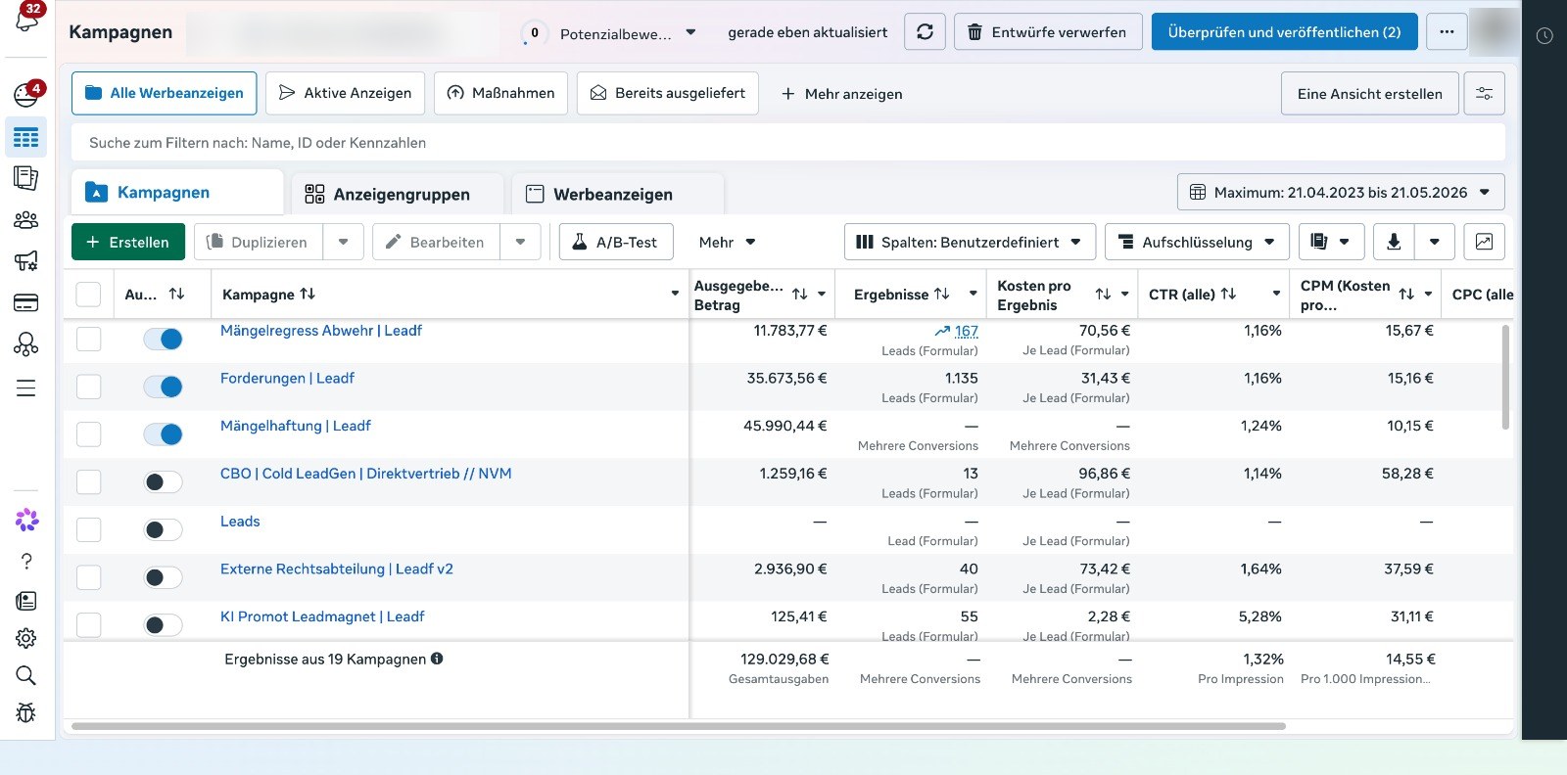The height and width of the screenshot is (775, 1567).
Task: Tick checkbox for Externe Rechtsabteilung row
Action: click(x=89, y=577)
